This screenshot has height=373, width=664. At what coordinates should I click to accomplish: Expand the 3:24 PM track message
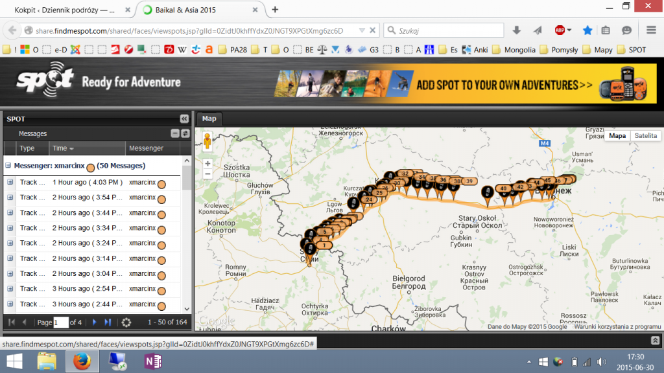[x=10, y=243]
